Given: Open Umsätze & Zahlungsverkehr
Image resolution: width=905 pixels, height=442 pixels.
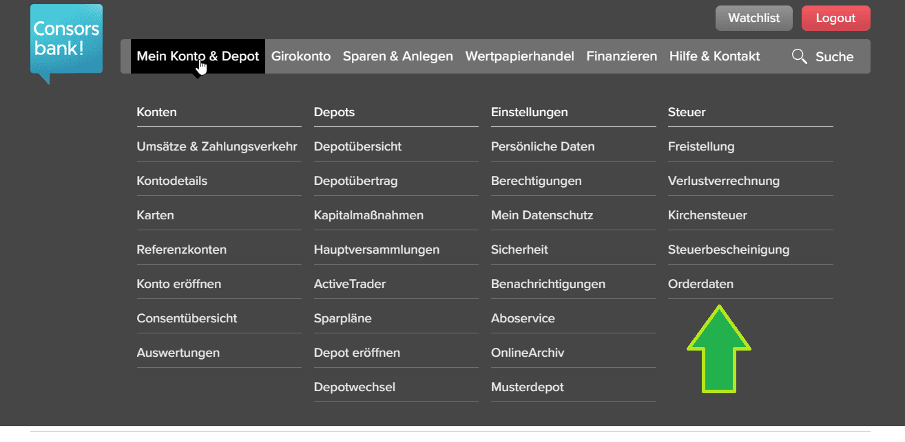Looking at the screenshot, I should [x=217, y=146].
